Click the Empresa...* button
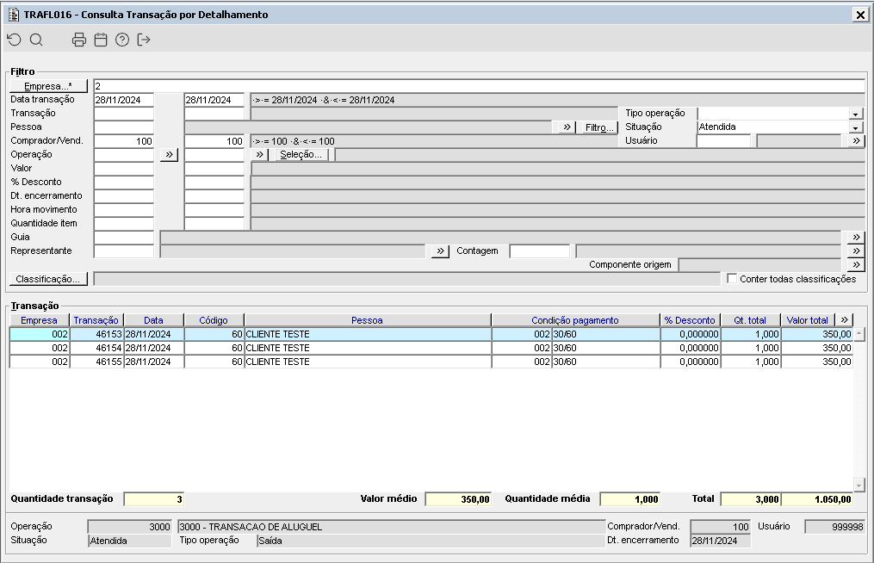 click(48, 86)
